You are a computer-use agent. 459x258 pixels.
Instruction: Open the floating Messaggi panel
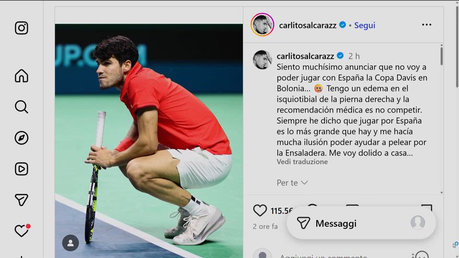(361, 223)
